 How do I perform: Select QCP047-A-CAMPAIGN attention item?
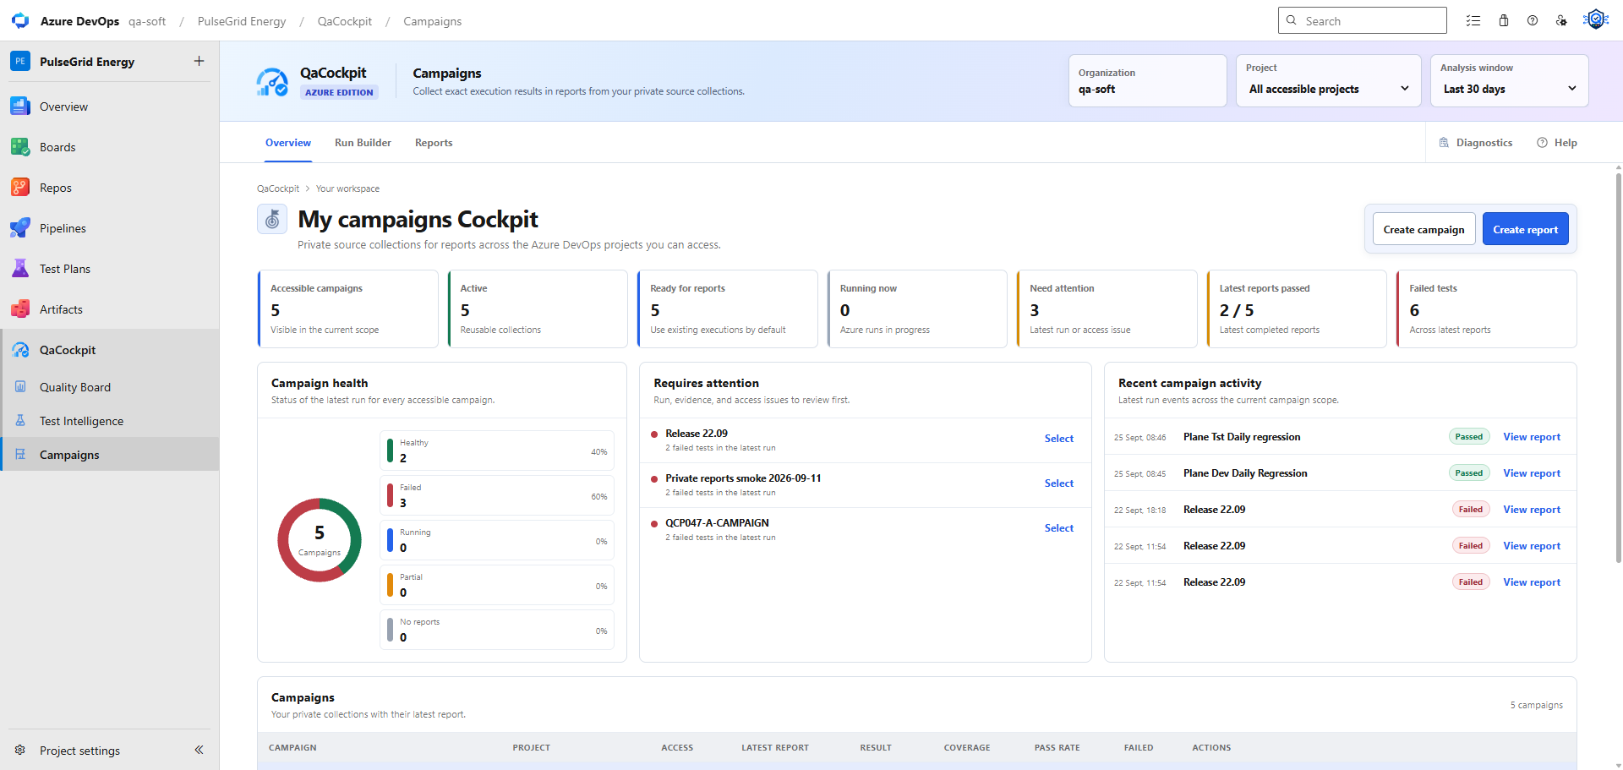tap(1058, 528)
